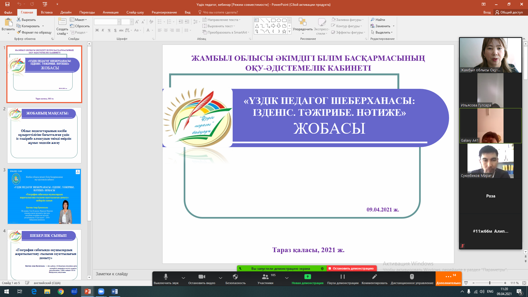The image size is (528, 297).
Task: Toggle Underline (Ч) formatting
Action: (109, 30)
